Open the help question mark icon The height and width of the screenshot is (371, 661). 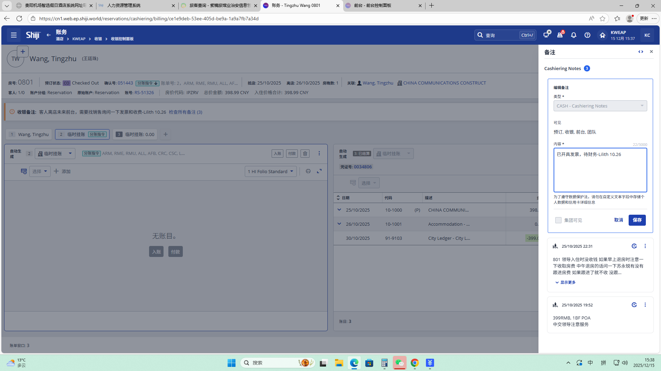587,35
